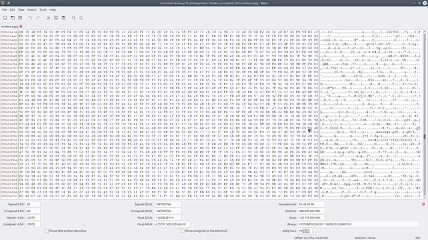428x240 pixels.
Task: Click the New file toolbar icon
Action: click(x=5, y=18)
